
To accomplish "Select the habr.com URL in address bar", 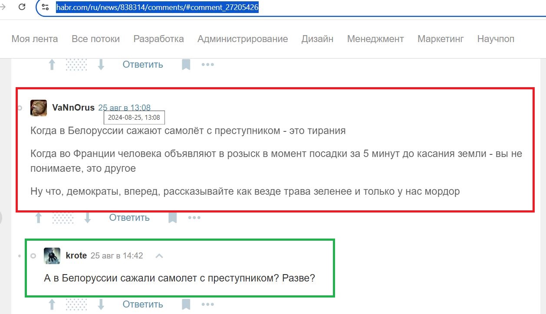I will 158,7.
